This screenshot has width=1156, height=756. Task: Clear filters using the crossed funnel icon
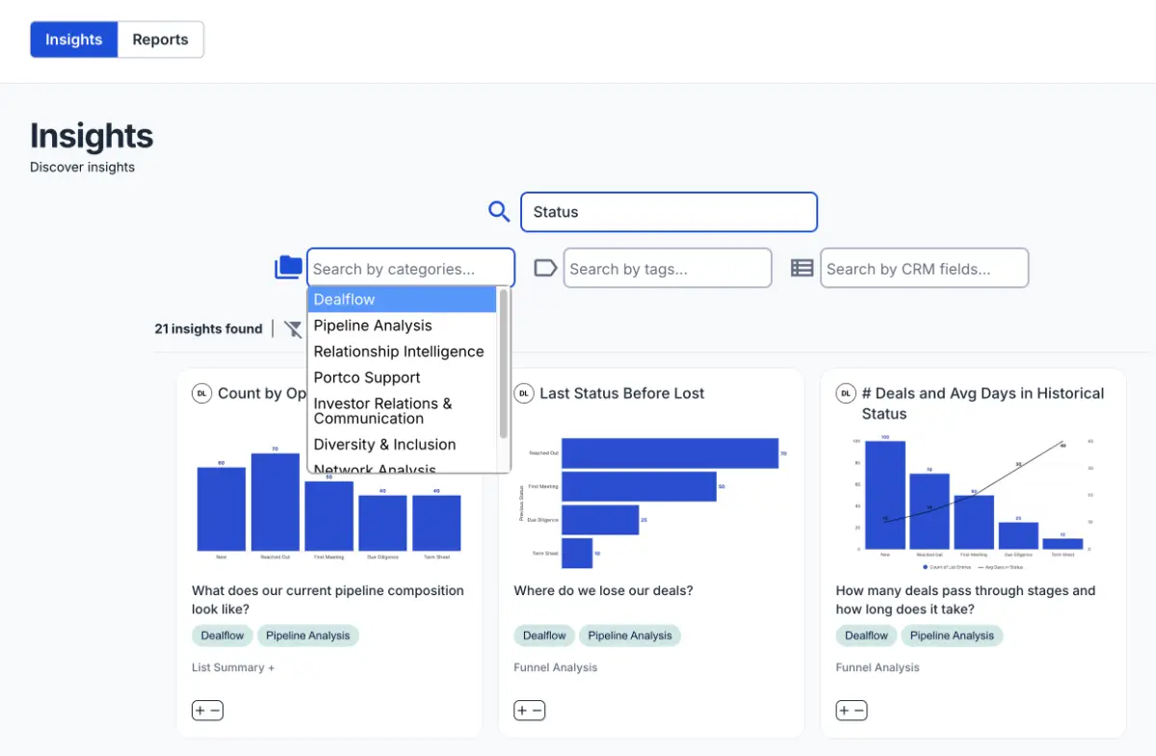(x=293, y=329)
